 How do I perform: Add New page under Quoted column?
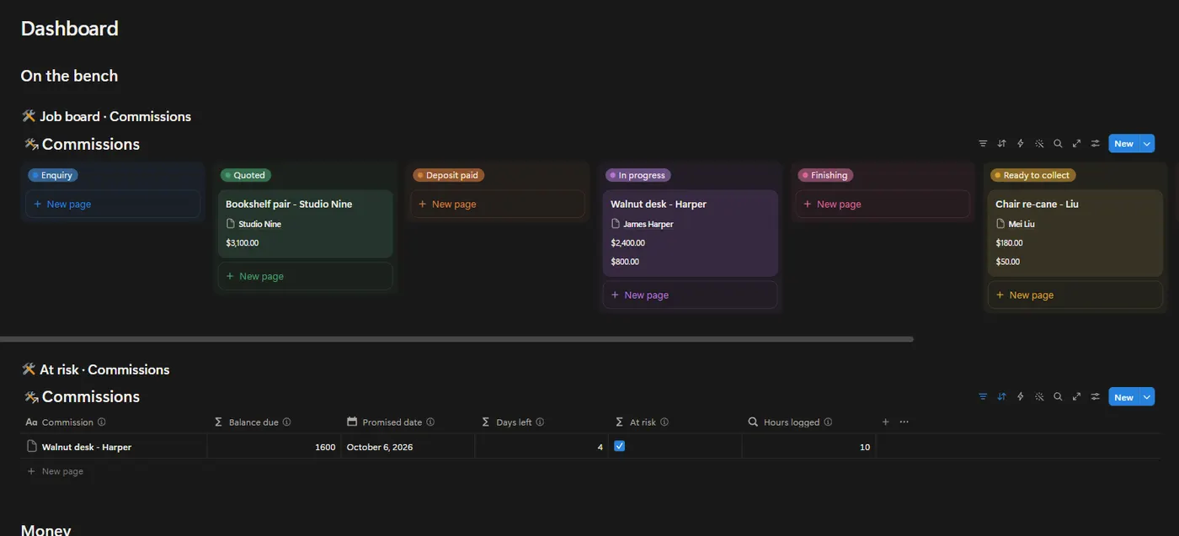click(306, 276)
